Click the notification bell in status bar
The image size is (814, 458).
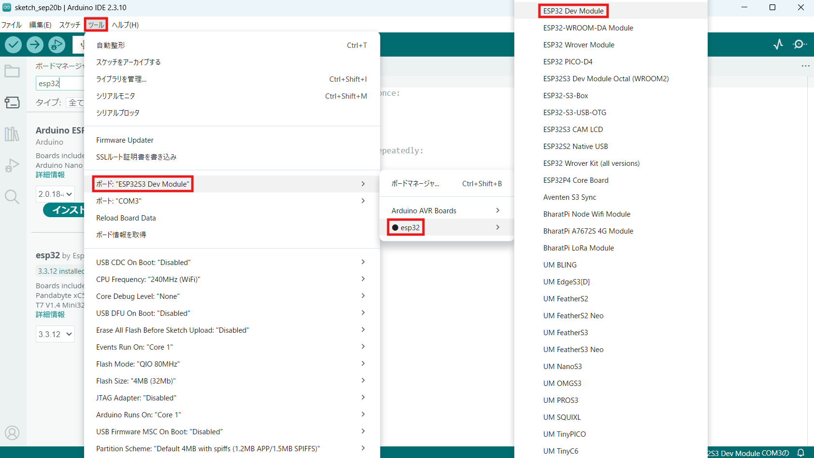801,453
